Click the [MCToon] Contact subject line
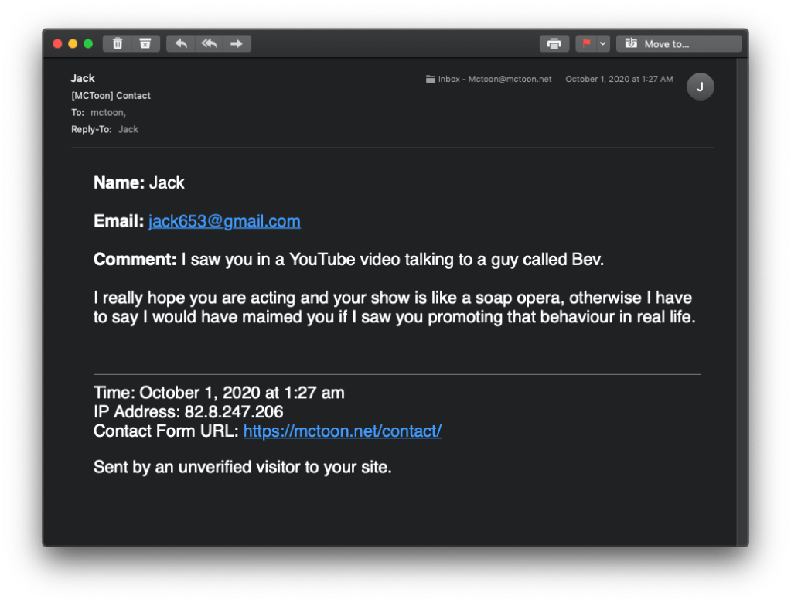Screen dimensions: 791x603 (x=111, y=96)
